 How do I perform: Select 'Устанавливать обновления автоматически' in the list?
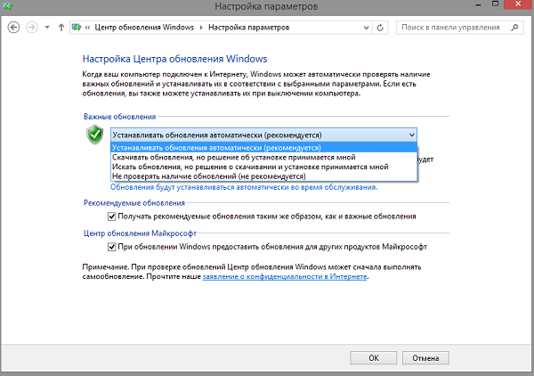point(264,148)
